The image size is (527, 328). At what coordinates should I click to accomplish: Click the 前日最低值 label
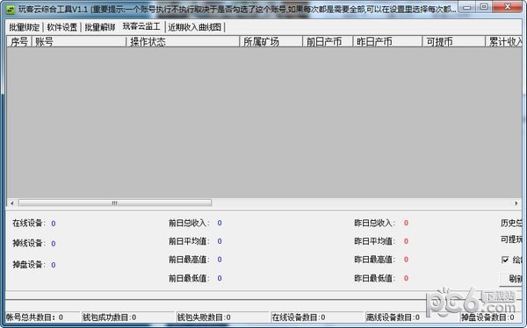[x=189, y=278]
